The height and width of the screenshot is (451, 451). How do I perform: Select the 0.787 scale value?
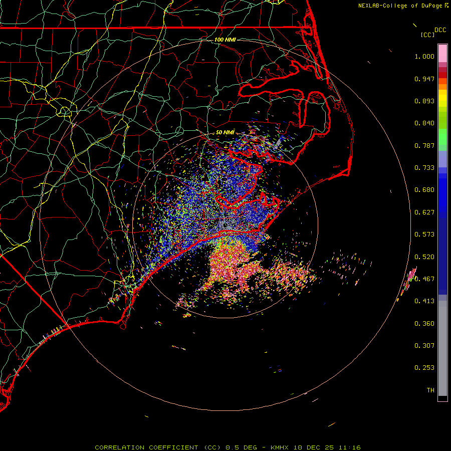click(x=424, y=145)
